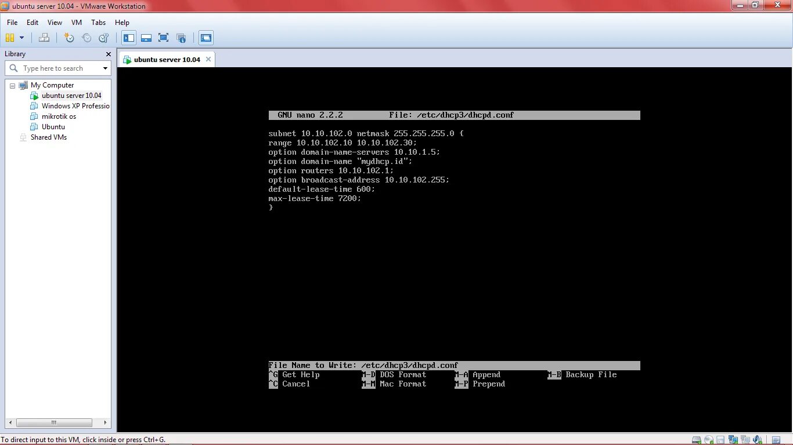Close the ubuntu server 10.04 tab
The width and height of the screenshot is (793, 445).
[x=208, y=59]
